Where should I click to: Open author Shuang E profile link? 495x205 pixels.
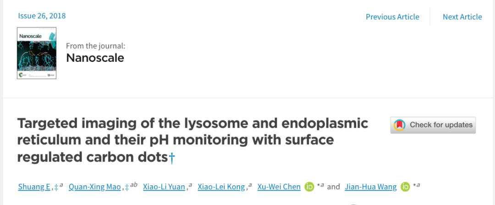click(x=34, y=187)
